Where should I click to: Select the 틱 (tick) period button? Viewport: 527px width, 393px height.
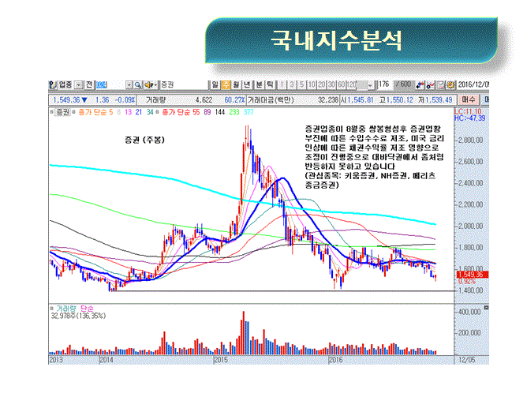click(x=270, y=84)
